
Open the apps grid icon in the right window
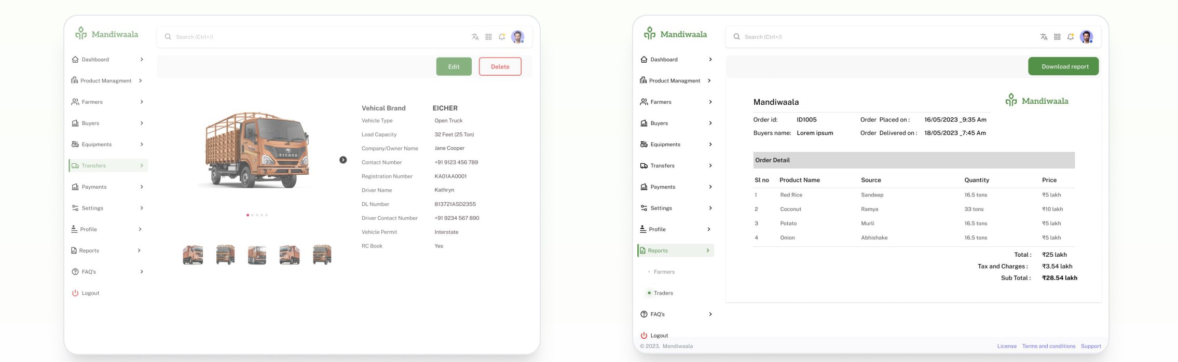click(1057, 37)
